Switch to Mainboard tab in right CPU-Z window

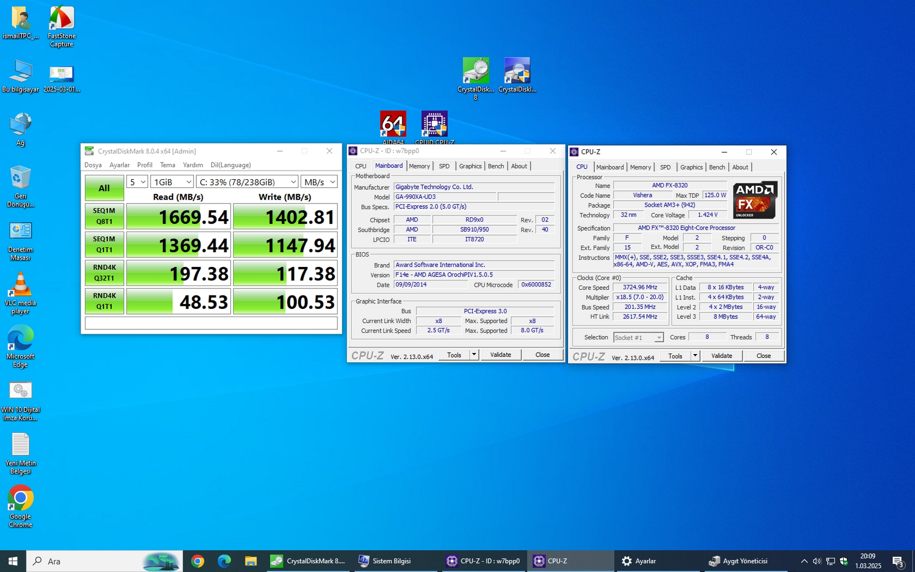tap(610, 167)
